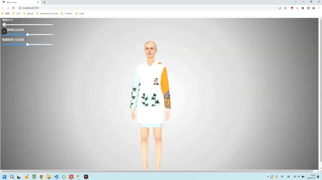Show hidden system tray icons
322x180 pixels.
tap(268, 177)
